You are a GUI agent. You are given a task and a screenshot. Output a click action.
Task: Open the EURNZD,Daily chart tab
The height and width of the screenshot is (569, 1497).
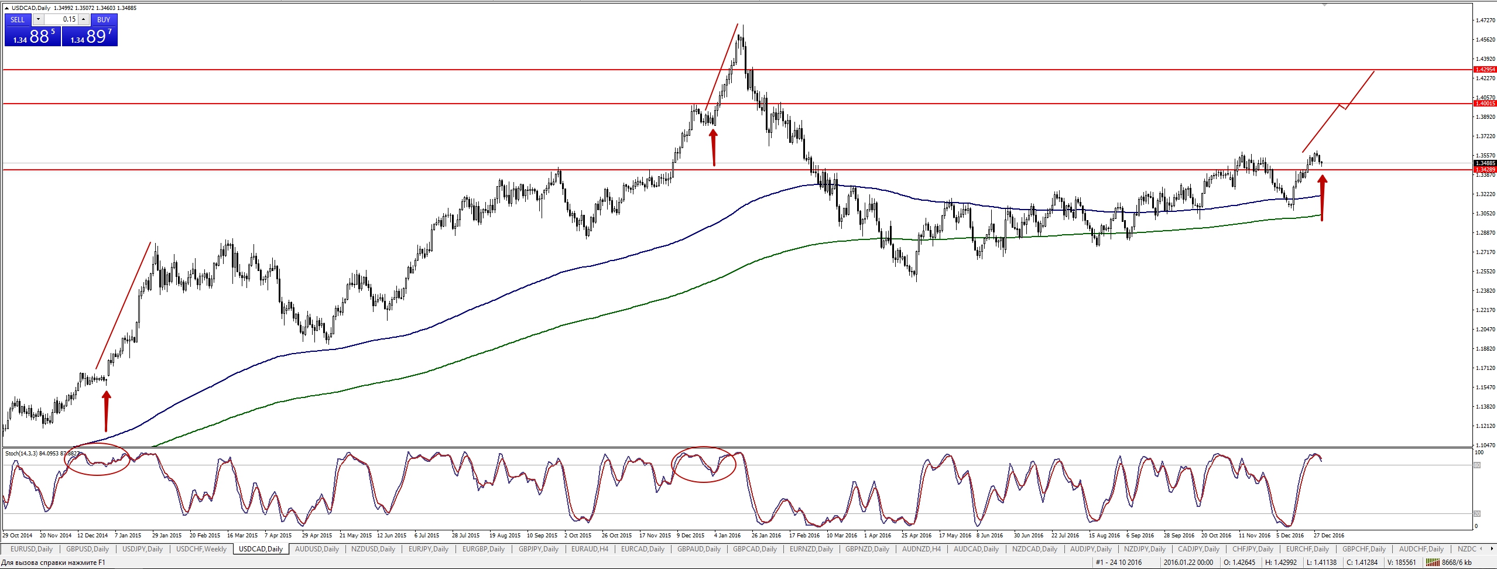[811, 549]
